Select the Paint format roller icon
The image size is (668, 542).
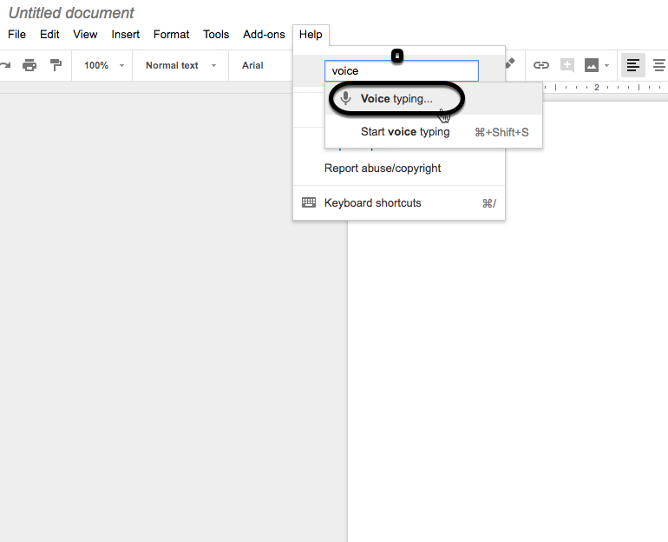pos(56,65)
